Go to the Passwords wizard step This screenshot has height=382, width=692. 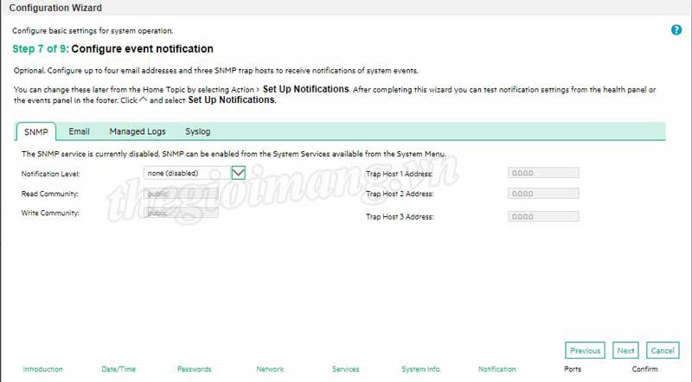194,370
